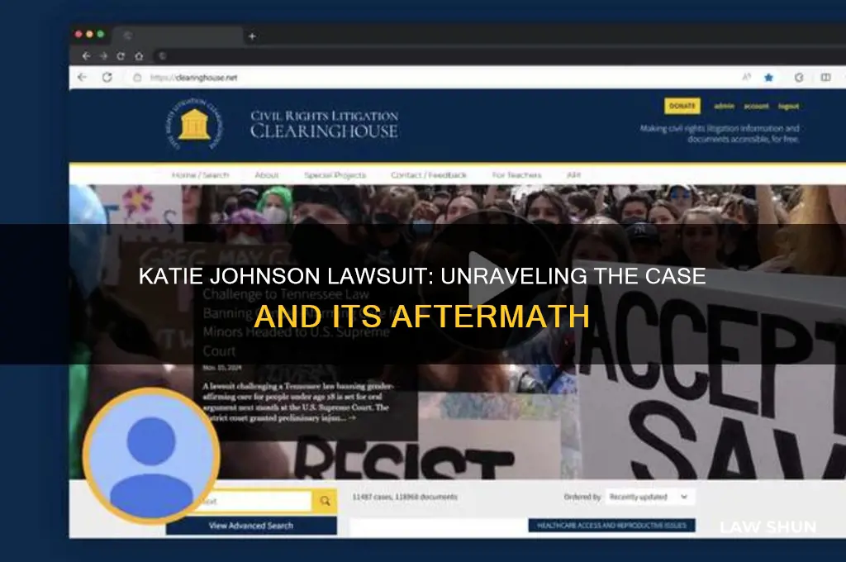
Task: Click the back arrow beside the clearinghouse.net address bar
Action: (x=82, y=77)
